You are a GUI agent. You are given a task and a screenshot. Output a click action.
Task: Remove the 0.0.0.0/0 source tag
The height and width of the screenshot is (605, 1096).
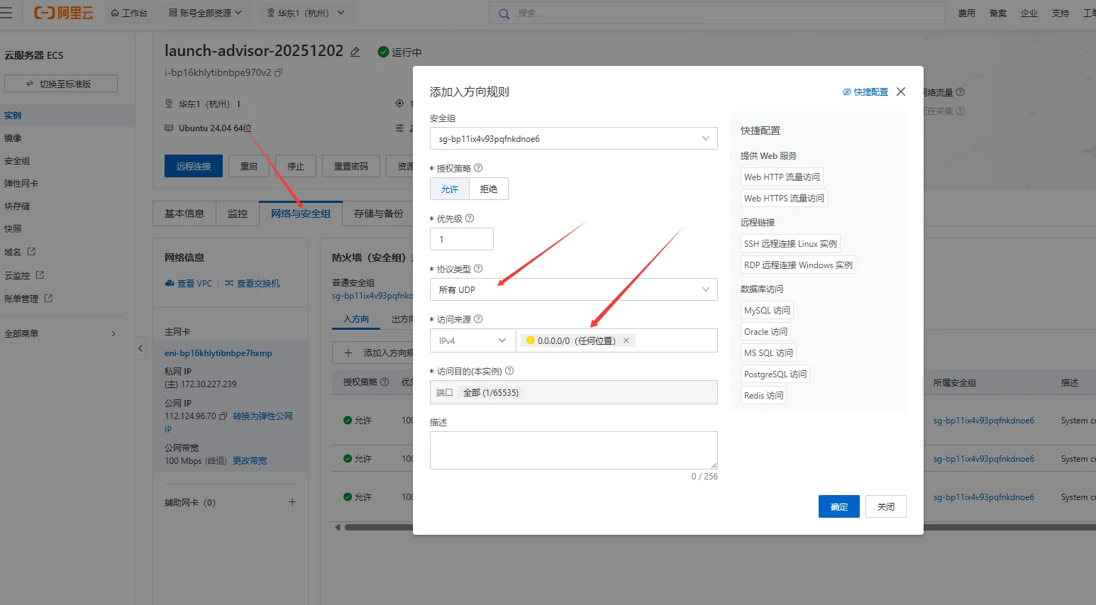[626, 340]
